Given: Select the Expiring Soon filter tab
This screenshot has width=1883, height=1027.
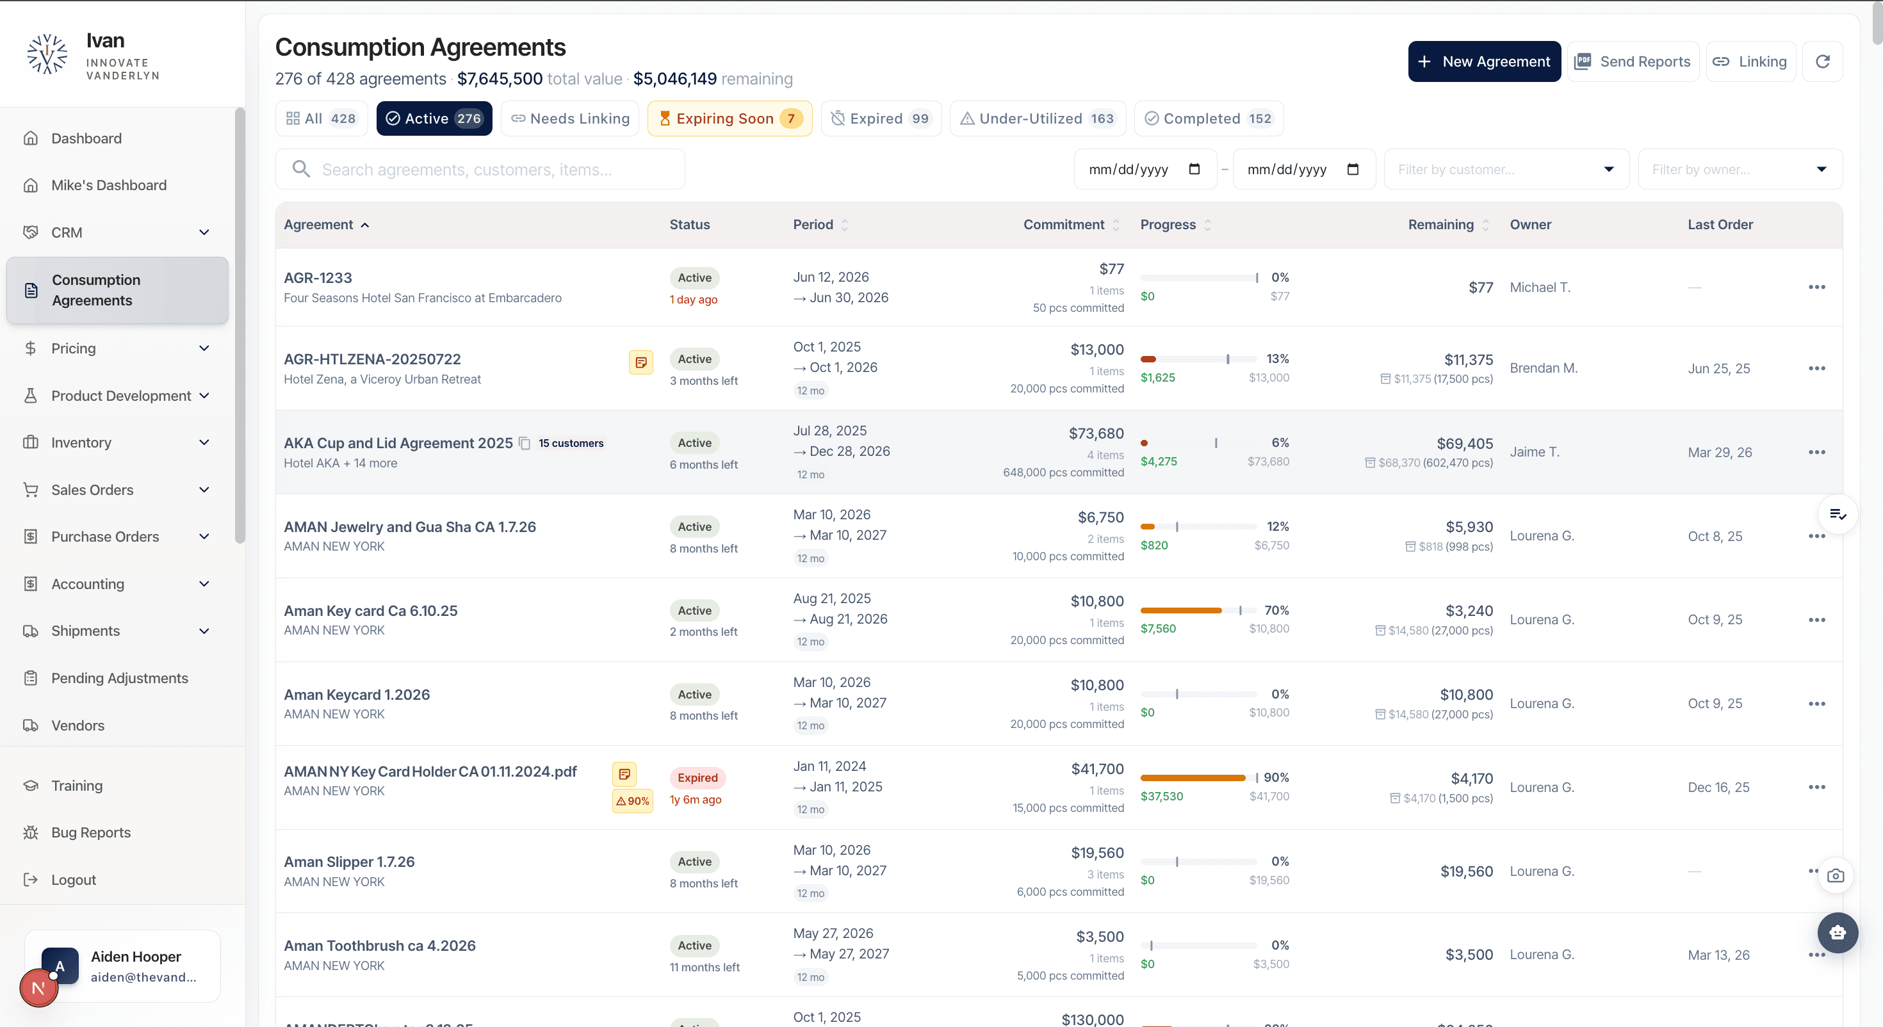Looking at the screenshot, I should 730,118.
